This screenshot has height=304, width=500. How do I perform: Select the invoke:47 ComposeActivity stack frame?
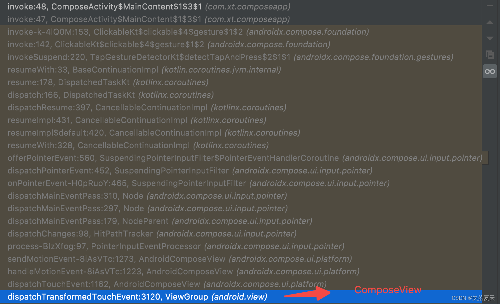(x=241, y=19)
